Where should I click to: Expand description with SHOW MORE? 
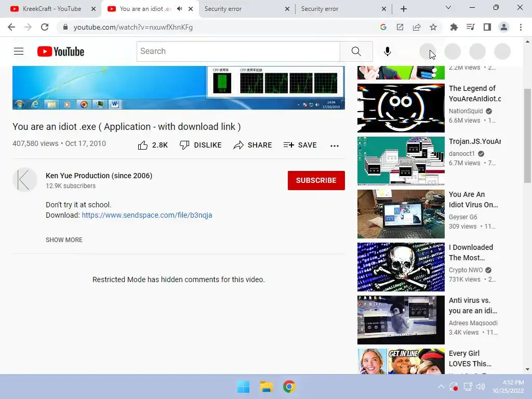[64, 240]
